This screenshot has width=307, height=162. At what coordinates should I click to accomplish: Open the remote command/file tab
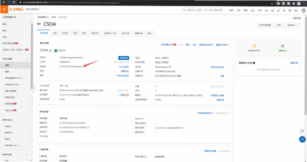point(110,33)
